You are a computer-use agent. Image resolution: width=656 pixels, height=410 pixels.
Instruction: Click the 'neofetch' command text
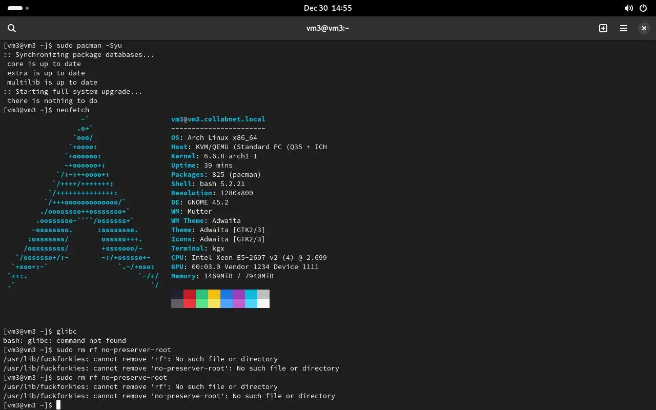pos(73,110)
